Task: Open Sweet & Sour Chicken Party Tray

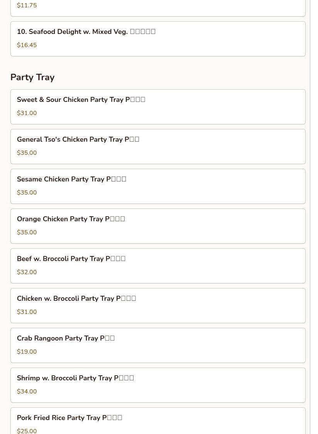Action: tap(81, 100)
